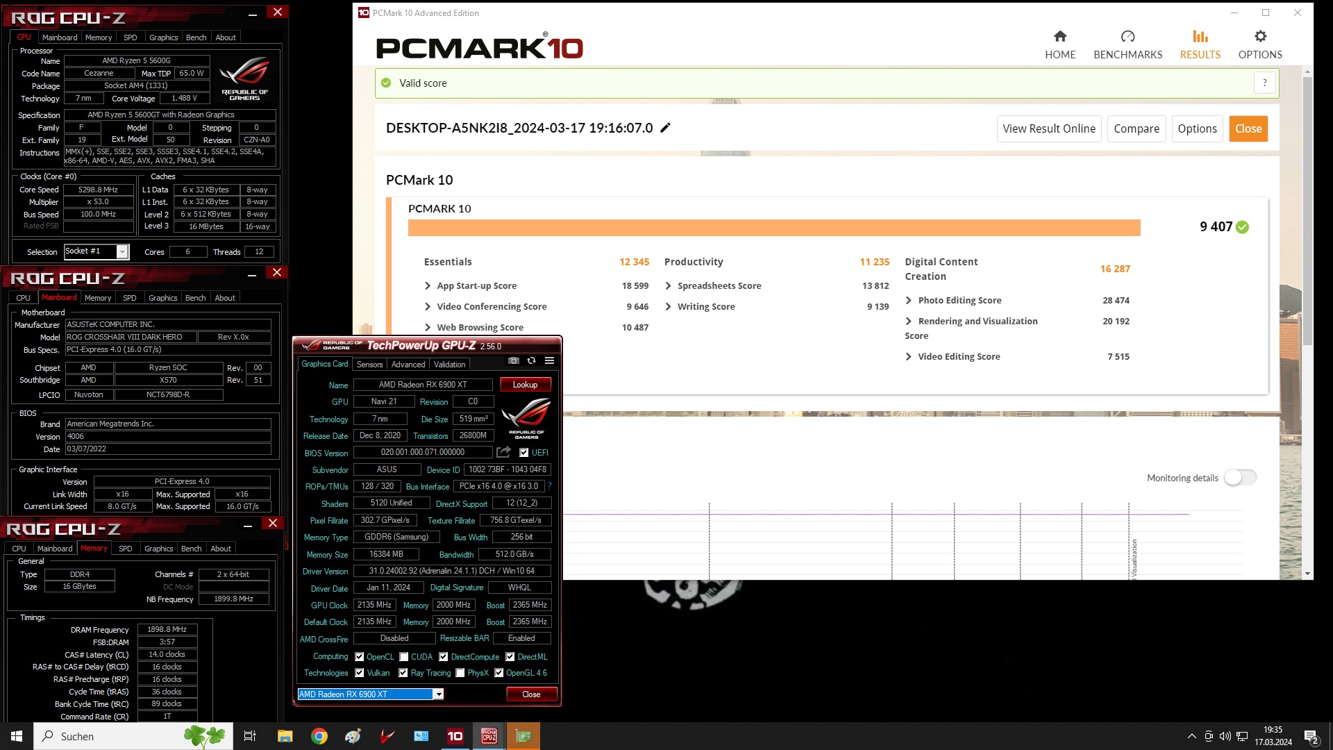This screenshot has height=750, width=1333.
Task: Click bus interface question mark in GPU-Z
Action: (x=549, y=486)
